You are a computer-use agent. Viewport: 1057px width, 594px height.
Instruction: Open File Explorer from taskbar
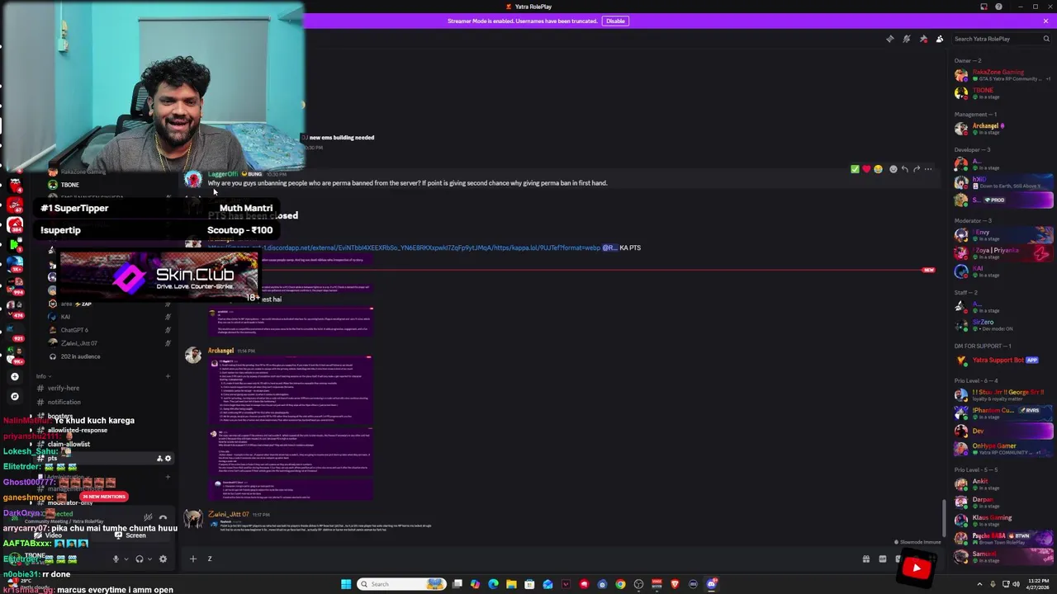(x=511, y=584)
